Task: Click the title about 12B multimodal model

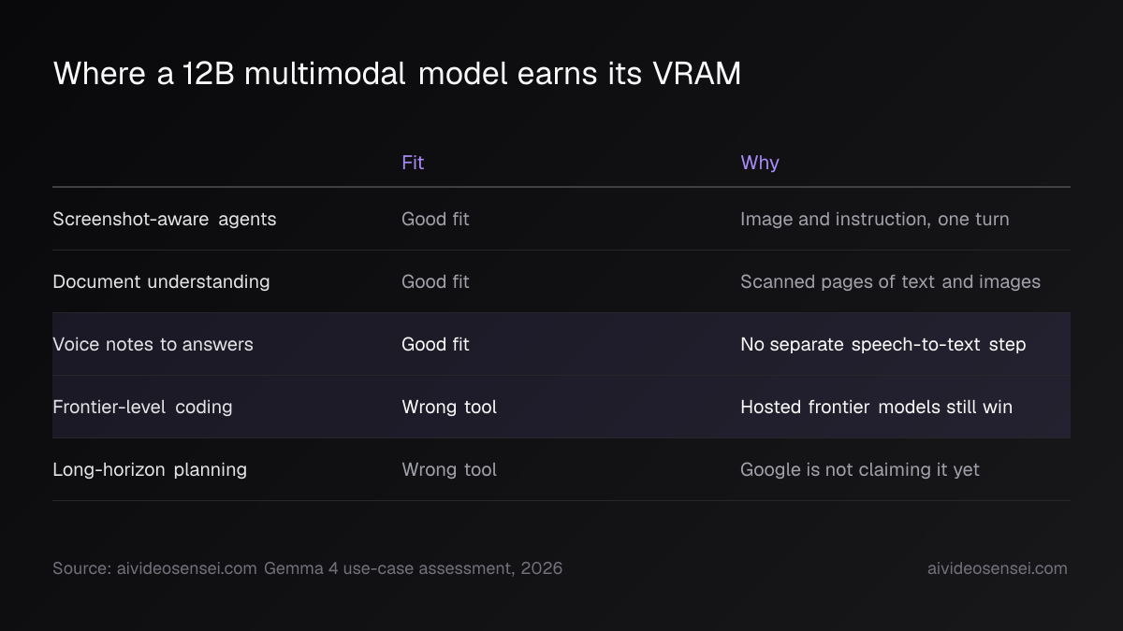Action: [397, 74]
